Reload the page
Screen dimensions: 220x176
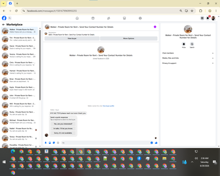pos(16,11)
